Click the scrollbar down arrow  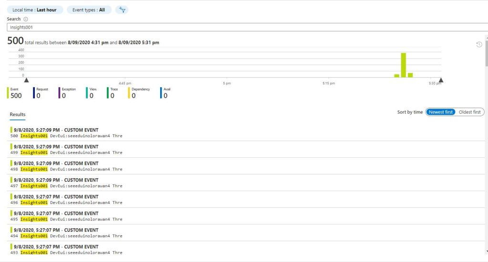click(x=486, y=251)
